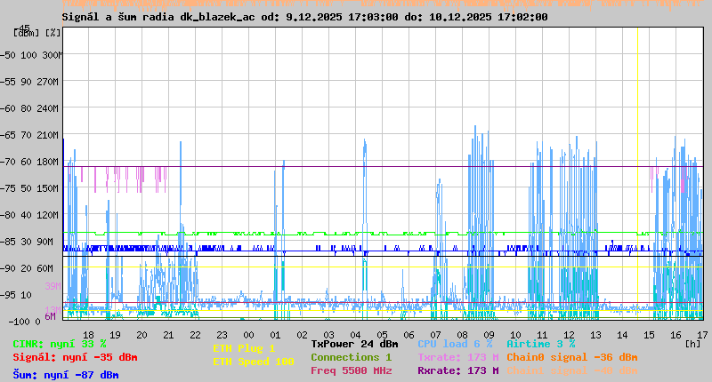The height and width of the screenshot is (382, 712).
Task: Click the '11' hour tick label
Action: (x=542, y=335)
